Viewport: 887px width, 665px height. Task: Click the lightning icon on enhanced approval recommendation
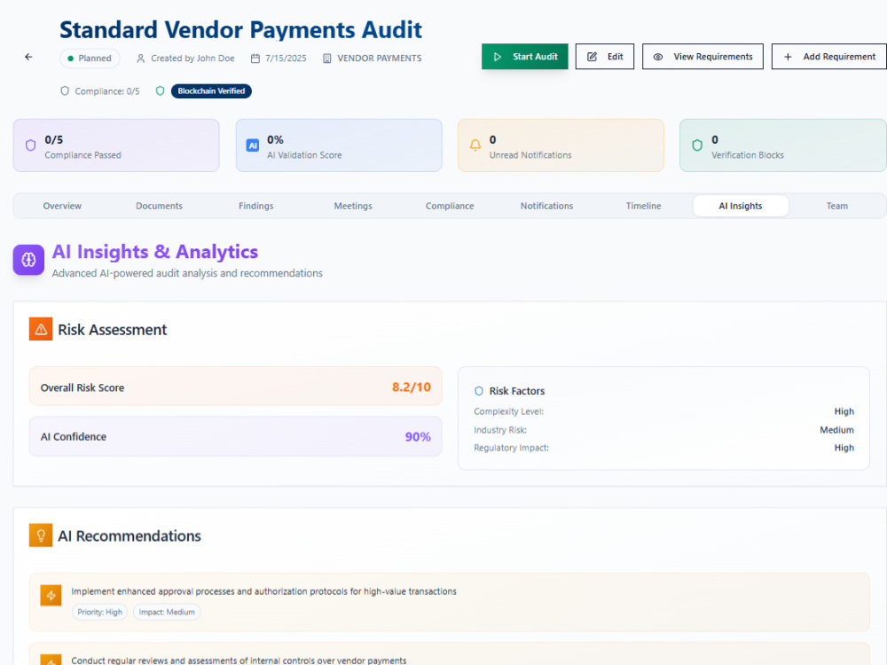pos(51,596)
